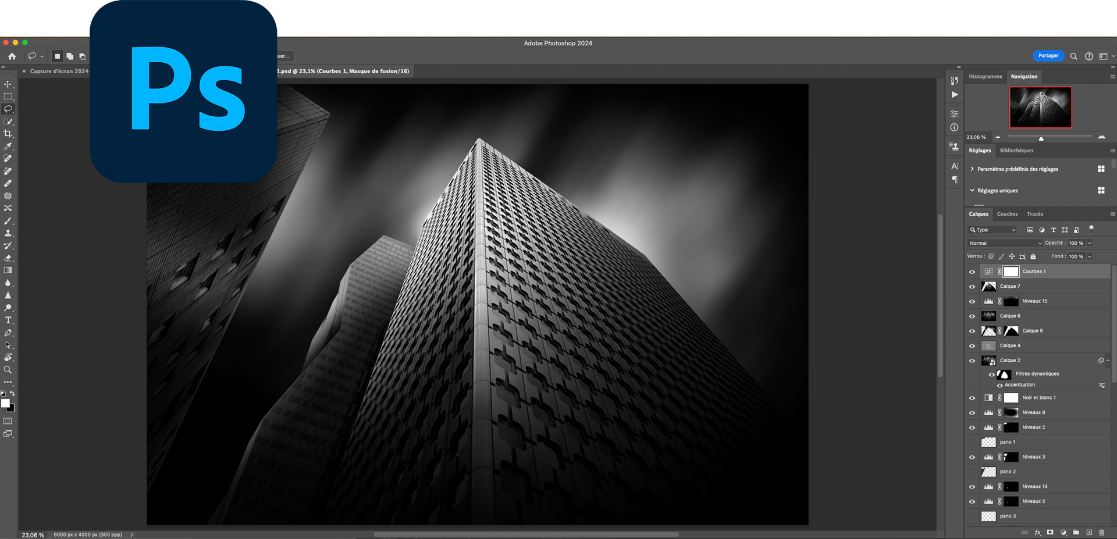Screen dimensions: 1117x539
Task: Toggle visibility of Noir et blanc 1
Action: click(x=972, y=398)
